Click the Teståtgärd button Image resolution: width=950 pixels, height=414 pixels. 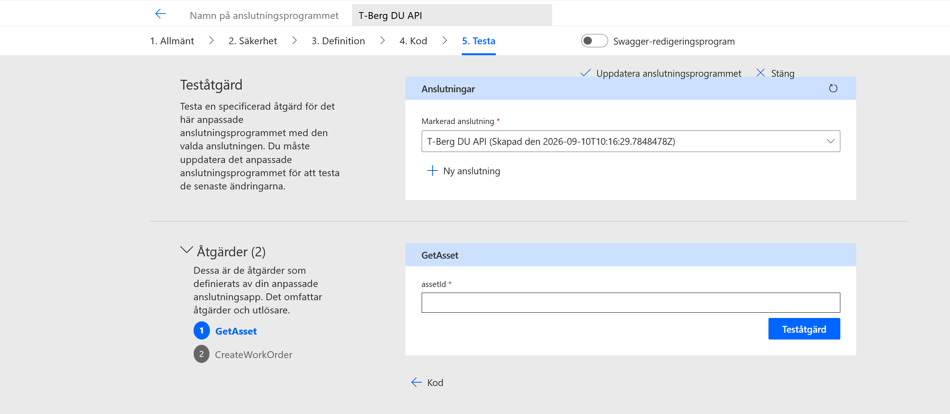[x=804, y=329]
